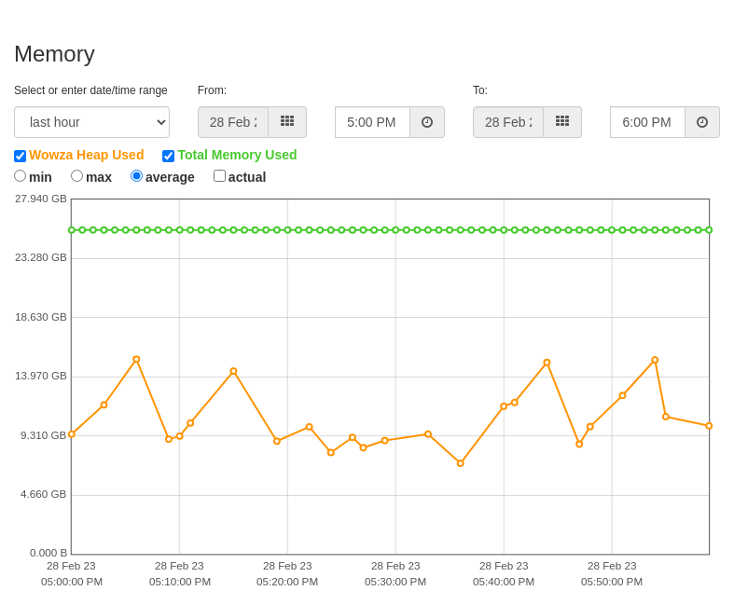Click the 13.970 GB axis label
734x591 pixels.
click(41, 377)
